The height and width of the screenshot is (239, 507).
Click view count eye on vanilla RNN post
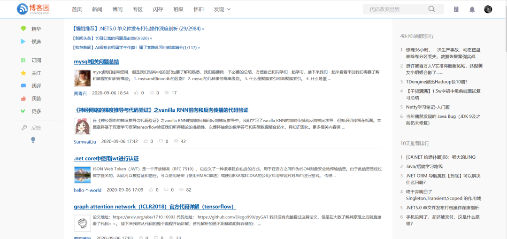pyautogui.click(x=176, y=141)
